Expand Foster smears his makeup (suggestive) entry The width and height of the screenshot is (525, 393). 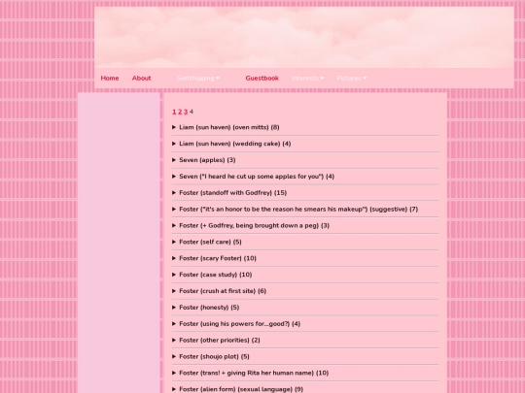tap(305, 210)
